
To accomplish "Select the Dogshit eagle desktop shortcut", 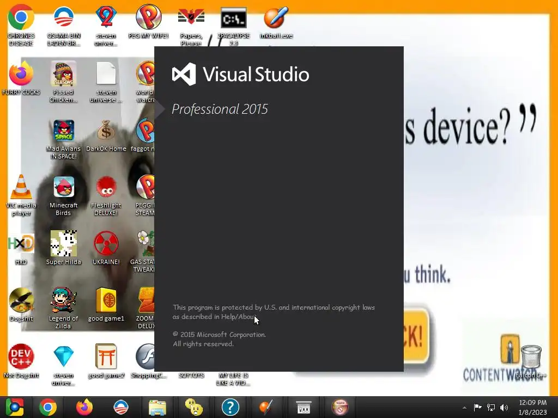I will point(21,304).
